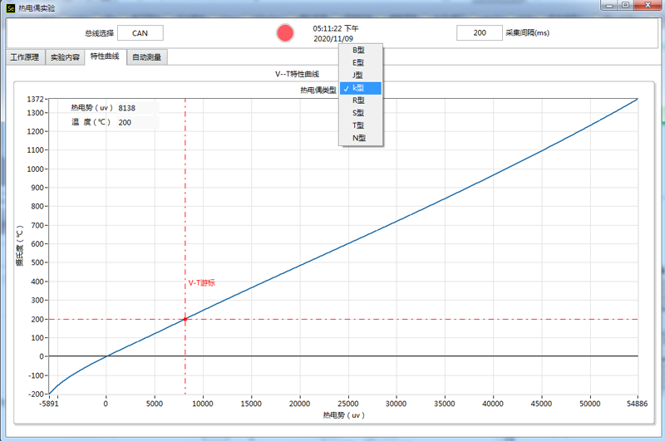This screenshot has width=665, height=441.
Task: Choose J型 thermocouple option
Action: coord(359,75)
